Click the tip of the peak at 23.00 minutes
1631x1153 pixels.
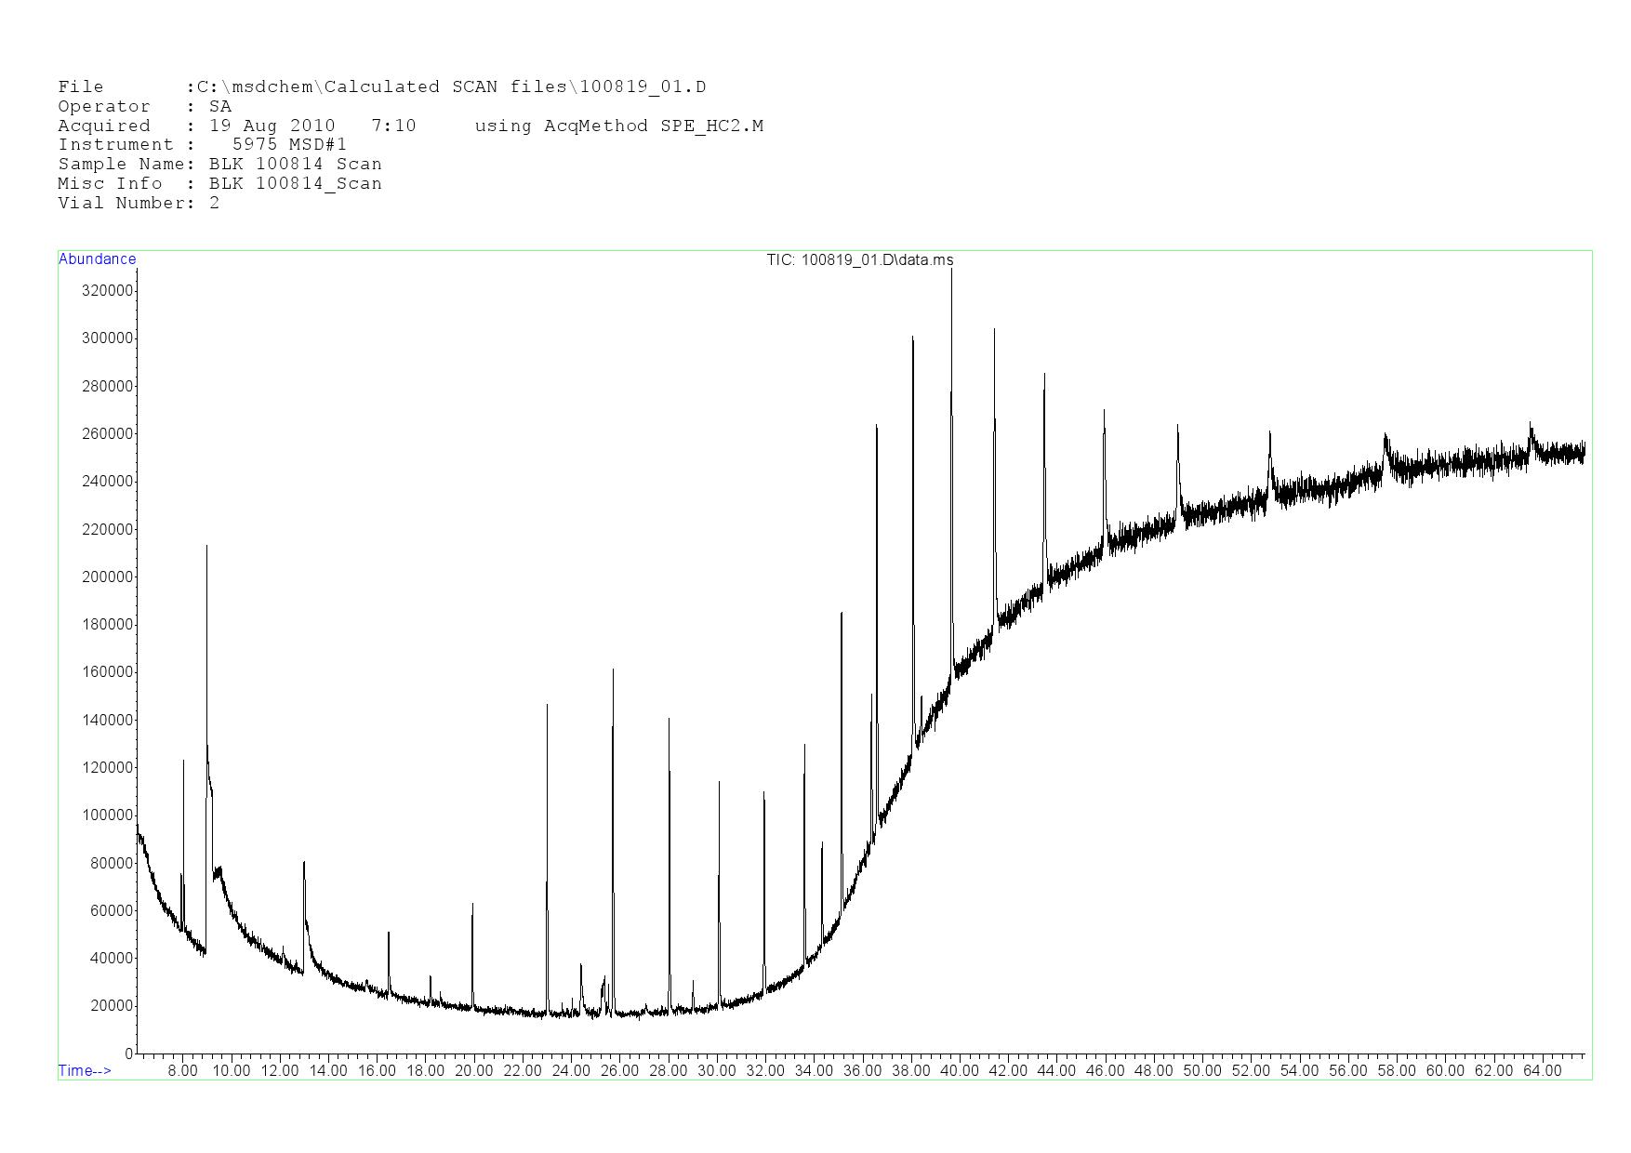pyautogui.click(x=547, y=705)
